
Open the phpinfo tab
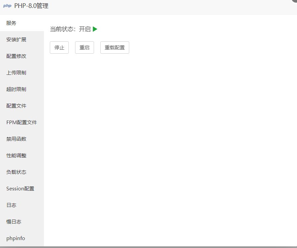pyautogui.click(x=22, y=238)
